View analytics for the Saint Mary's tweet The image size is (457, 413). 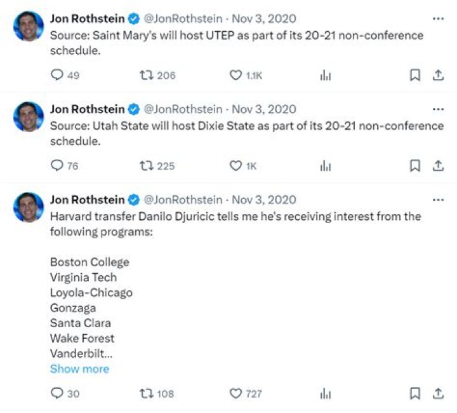(326, 75)
